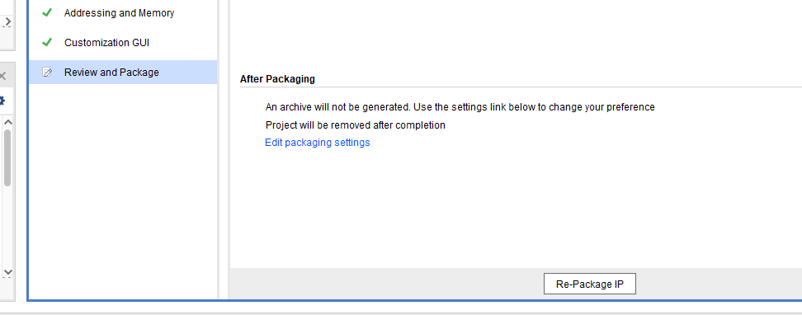This screenshot has width=802, height=315.
Task: Select the Addressing and Memory step
Action: (x=119, y=13)
